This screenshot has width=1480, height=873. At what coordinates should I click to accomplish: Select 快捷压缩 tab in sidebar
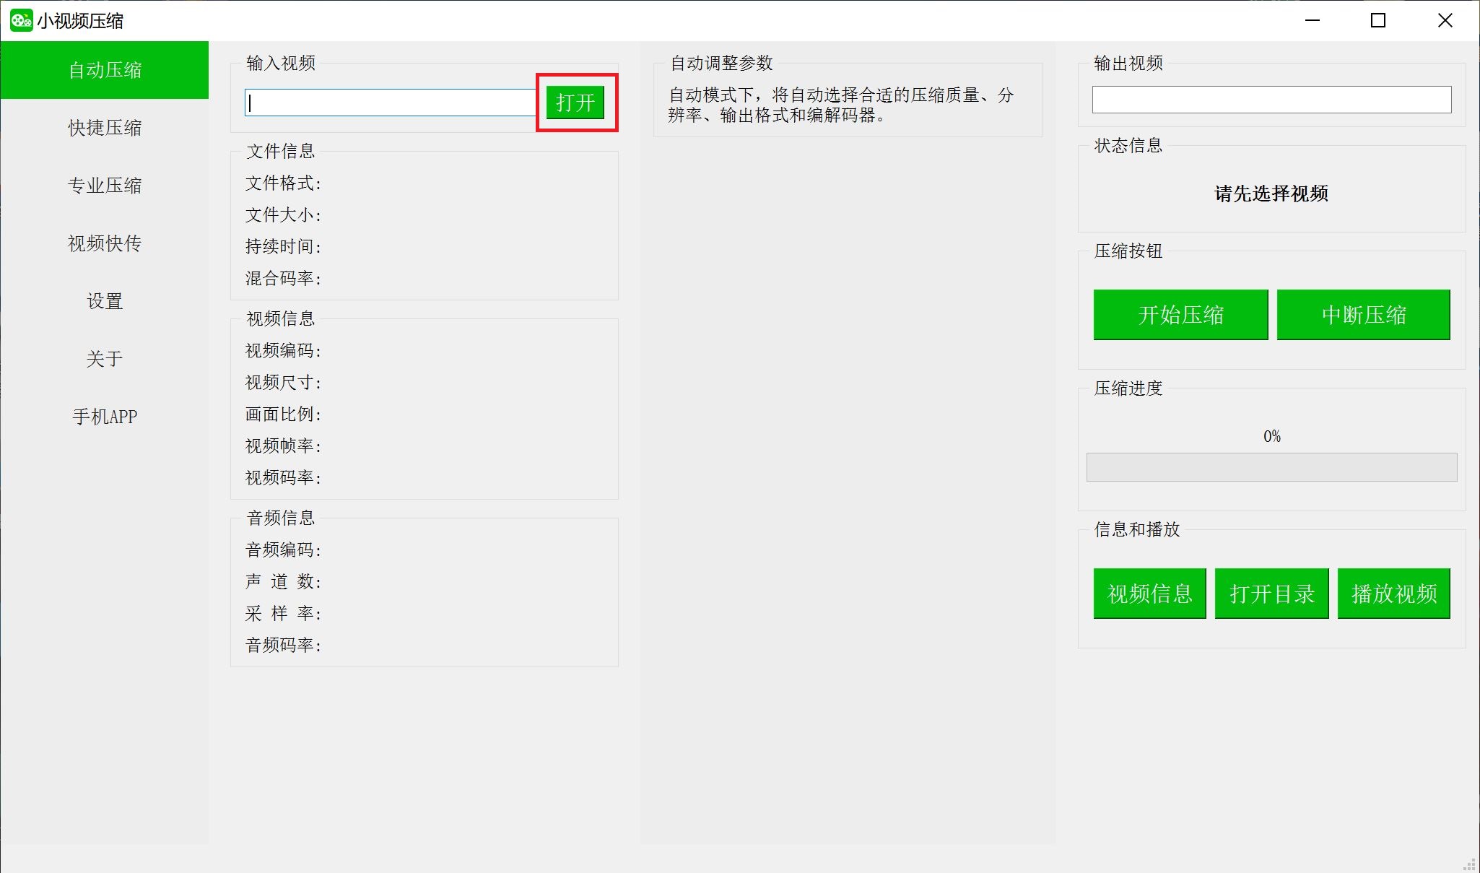(x=104, y=128)
